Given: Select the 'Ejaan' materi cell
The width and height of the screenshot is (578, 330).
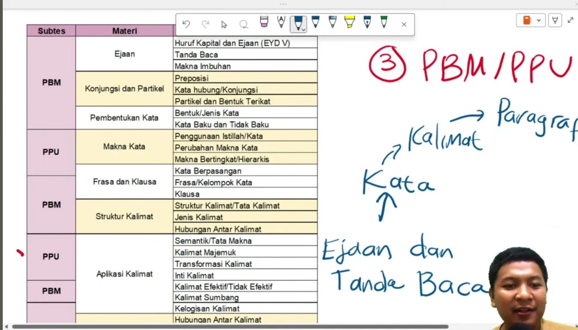Looking at the screenshot, I should tap(124, 54).
